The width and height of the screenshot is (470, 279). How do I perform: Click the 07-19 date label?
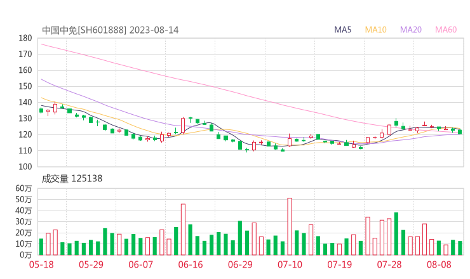(x=340, y=264)
